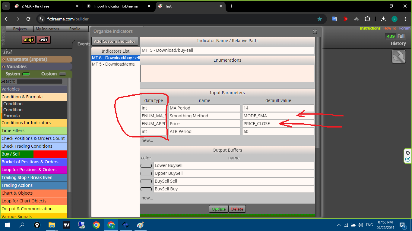This screenshot has height=231, width=412.
Task: Close the '2 ADX - Risk Free' tab
Action: click(77, 6)
